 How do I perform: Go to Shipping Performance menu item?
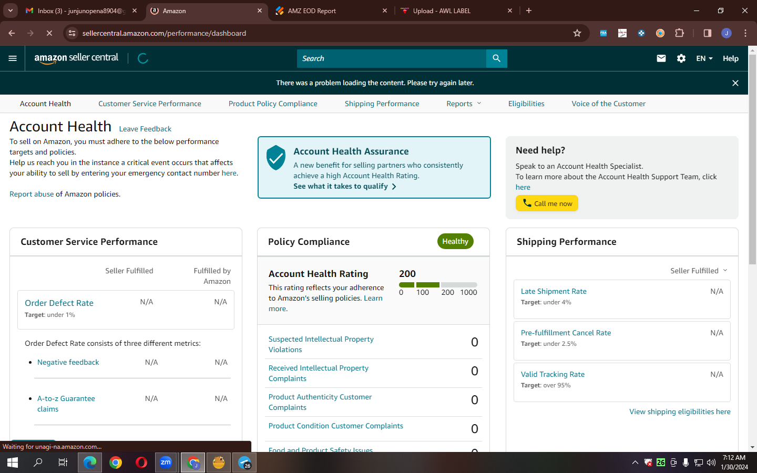[382, 104]
